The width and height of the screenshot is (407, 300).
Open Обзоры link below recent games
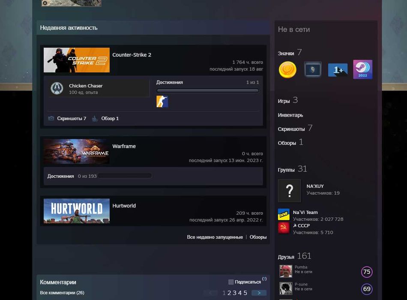(258, 237)
